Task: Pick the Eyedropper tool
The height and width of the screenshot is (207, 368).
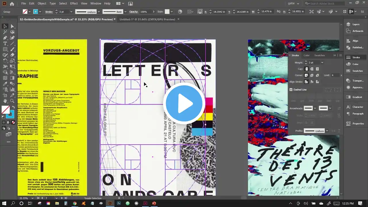Action: [5, 84]
